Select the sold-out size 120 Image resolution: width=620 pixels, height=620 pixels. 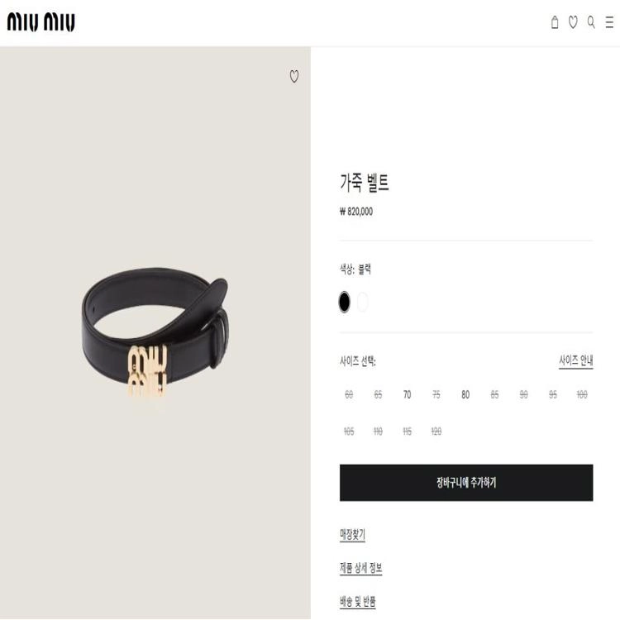click(436, 432)
